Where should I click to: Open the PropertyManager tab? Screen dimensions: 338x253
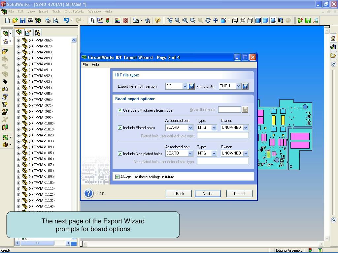click(28, 33)
